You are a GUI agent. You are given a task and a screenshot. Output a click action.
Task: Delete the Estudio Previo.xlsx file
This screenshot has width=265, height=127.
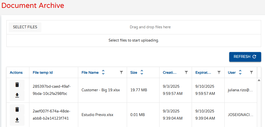(17, 110)
